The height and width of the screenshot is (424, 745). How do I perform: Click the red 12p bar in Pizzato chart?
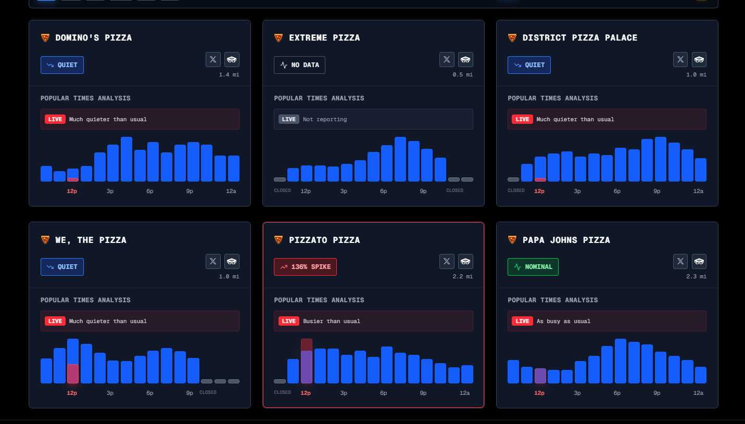pos(307,361)
